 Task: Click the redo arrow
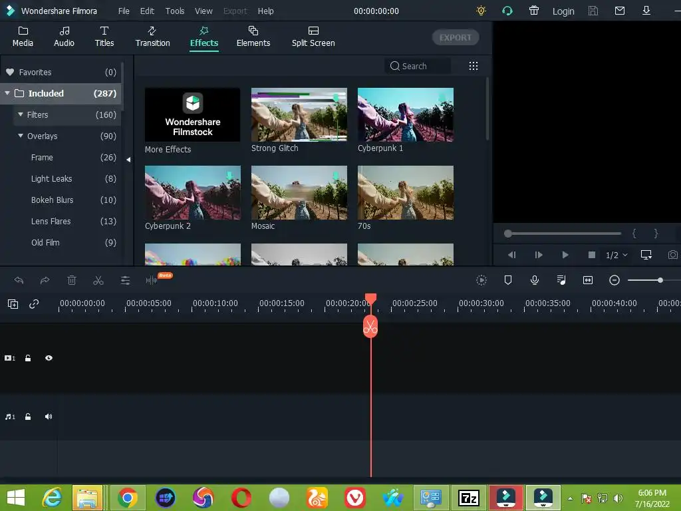click(x=45, y=280)
